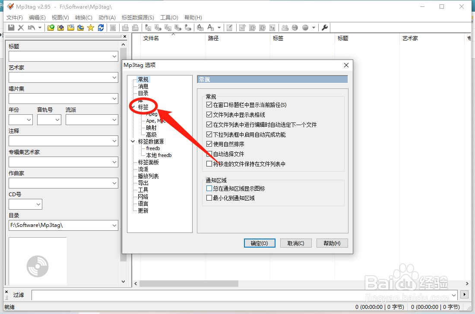The image size is (475, 314).
Task: Close the Mp3tag 选项 dialog with X
Action: [346, 65]
